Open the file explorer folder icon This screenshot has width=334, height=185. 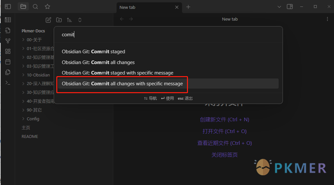(23, 7)
